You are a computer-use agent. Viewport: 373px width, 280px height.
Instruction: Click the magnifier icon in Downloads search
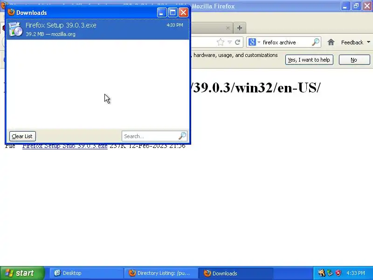182,136
